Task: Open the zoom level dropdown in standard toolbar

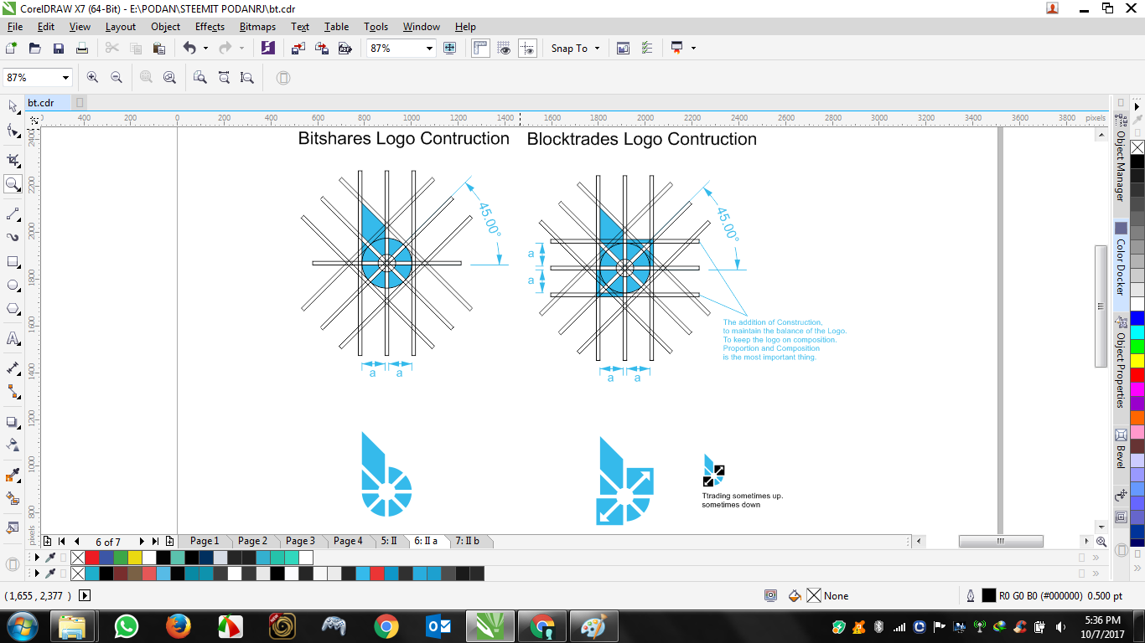Action: tap(430, 49)
